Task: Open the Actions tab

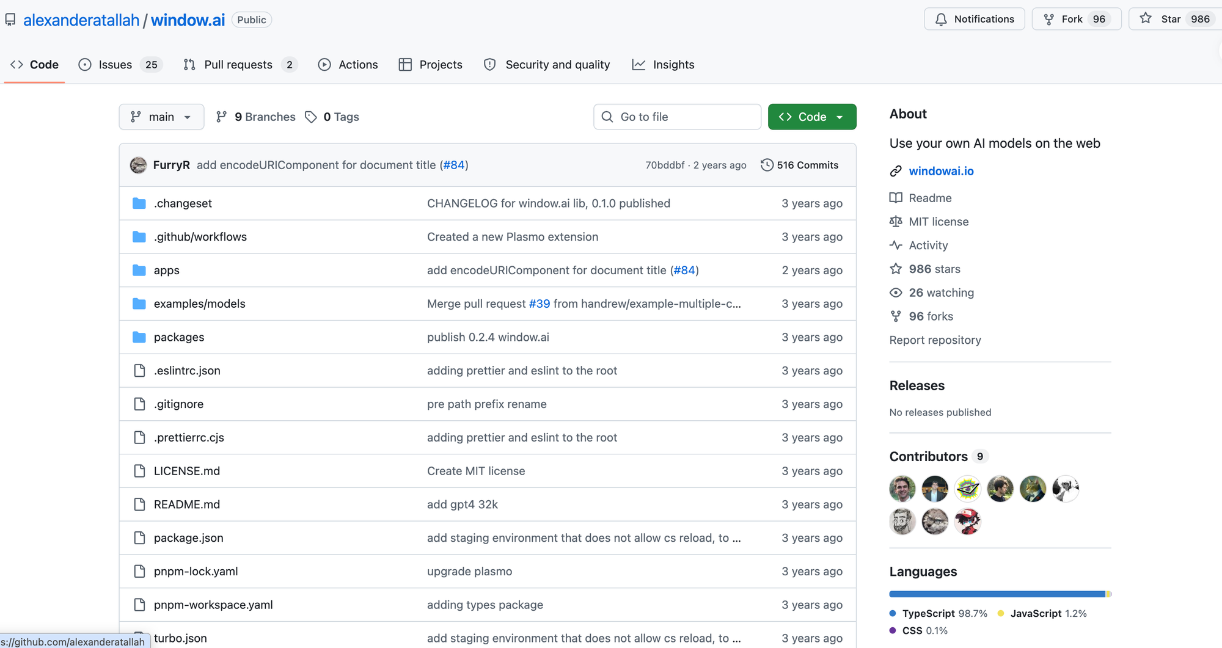Action: pyautogui.click(x=348, y=65)
